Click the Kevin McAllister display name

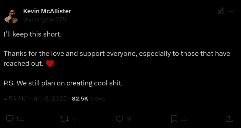pos(47,11)
